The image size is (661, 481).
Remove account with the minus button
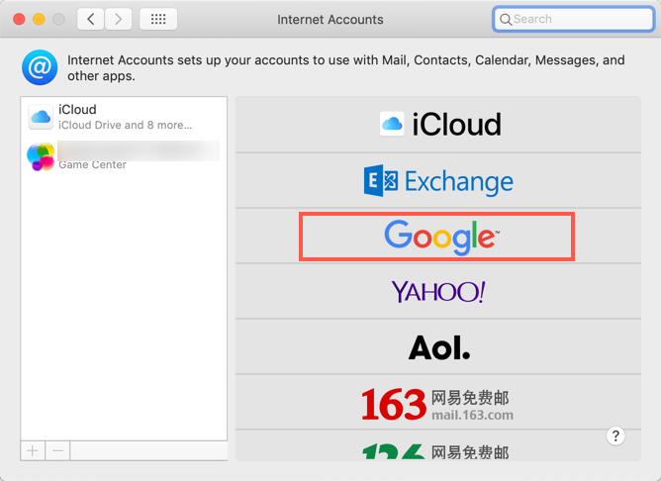point(57,450)
